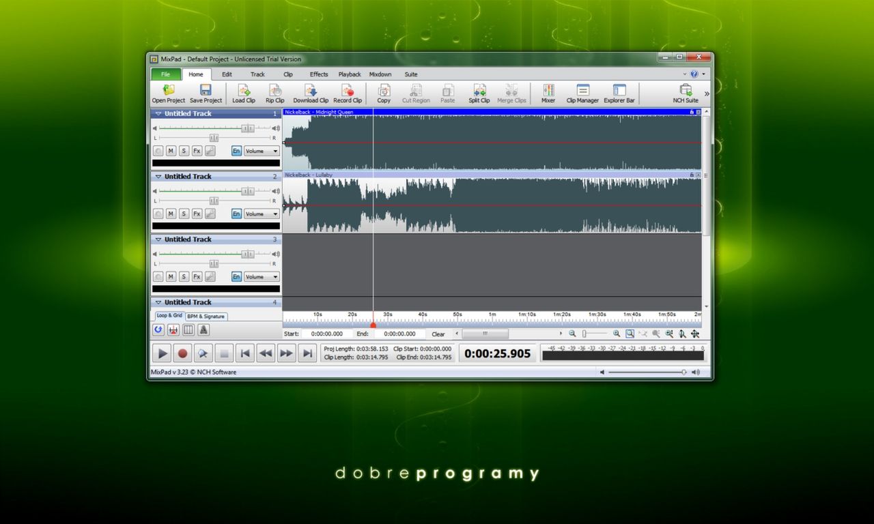Click the Suite tab
Screen dimensions: 874x524
(x=411, y=74)
